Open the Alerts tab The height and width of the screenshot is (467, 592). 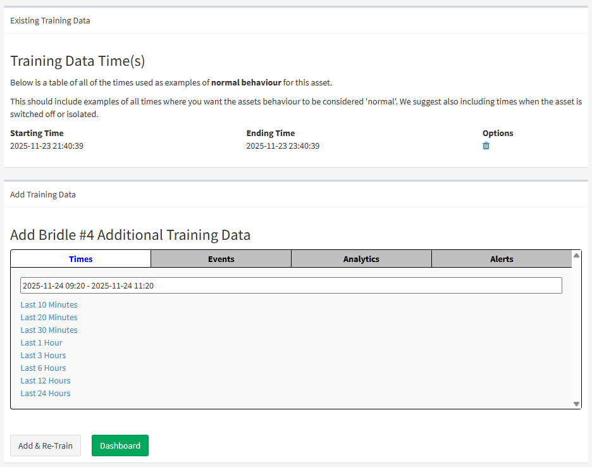click(x=502, y=259)
